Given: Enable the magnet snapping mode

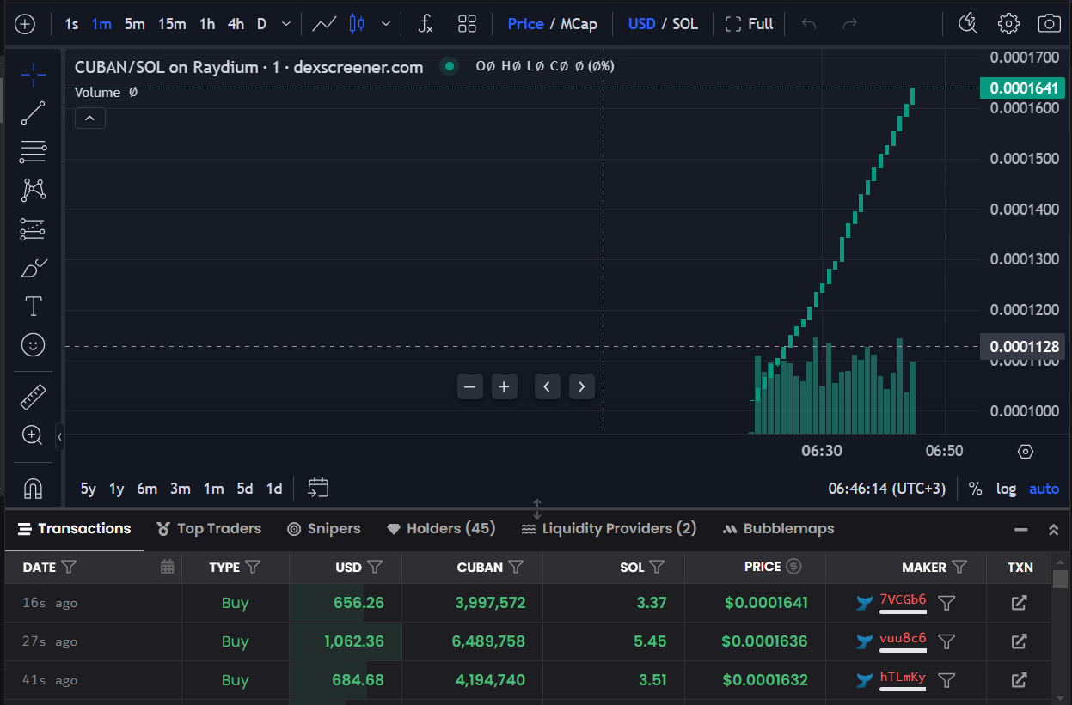Looking at the screenshot, I should coord(33,488).
